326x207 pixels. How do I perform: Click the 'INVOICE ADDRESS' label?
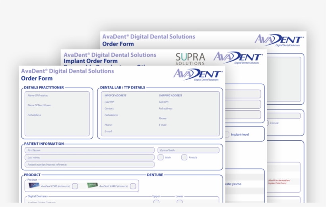115,96
